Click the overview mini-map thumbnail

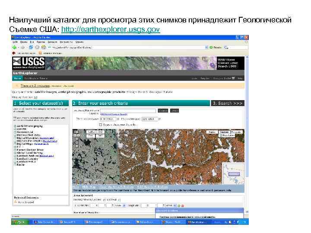233,174
